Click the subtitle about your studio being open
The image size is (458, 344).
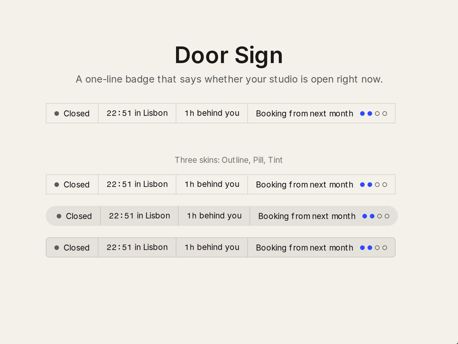tap(229, 79)
